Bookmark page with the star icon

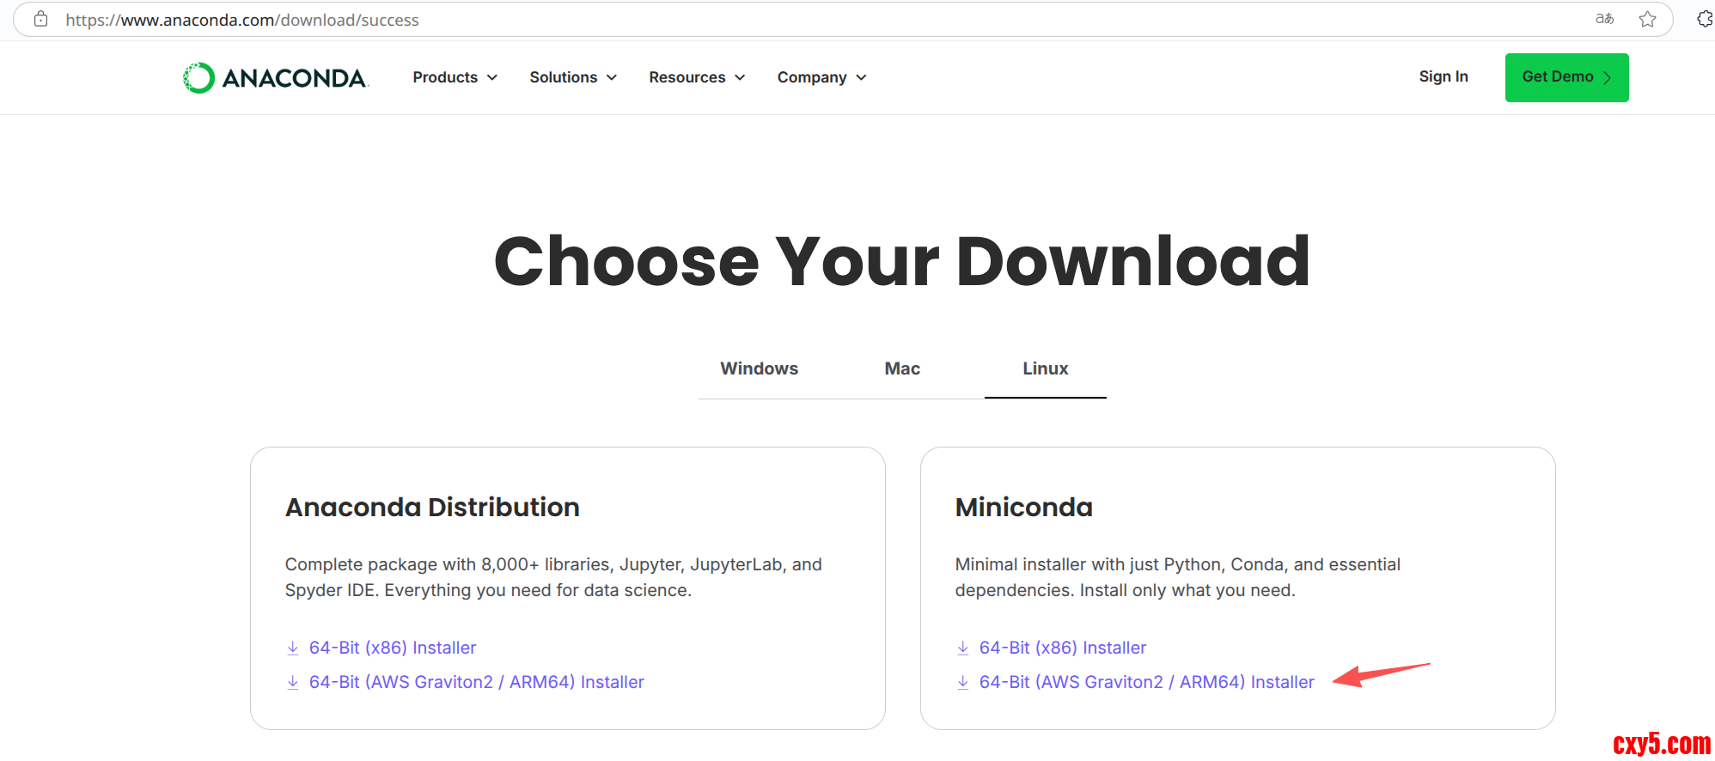click(1647, 19)
